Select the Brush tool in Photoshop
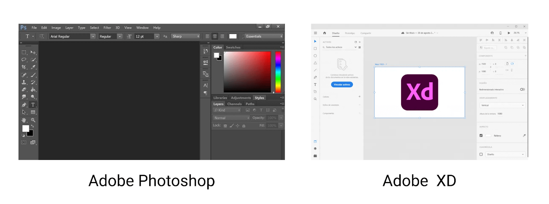Viewport: 549px width, 204px height. click(33, 75)
